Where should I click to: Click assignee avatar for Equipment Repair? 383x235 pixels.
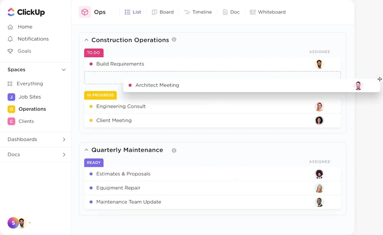319,188
